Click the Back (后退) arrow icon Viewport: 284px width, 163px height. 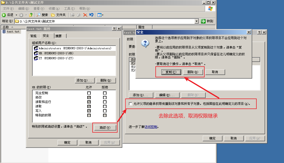4,15
